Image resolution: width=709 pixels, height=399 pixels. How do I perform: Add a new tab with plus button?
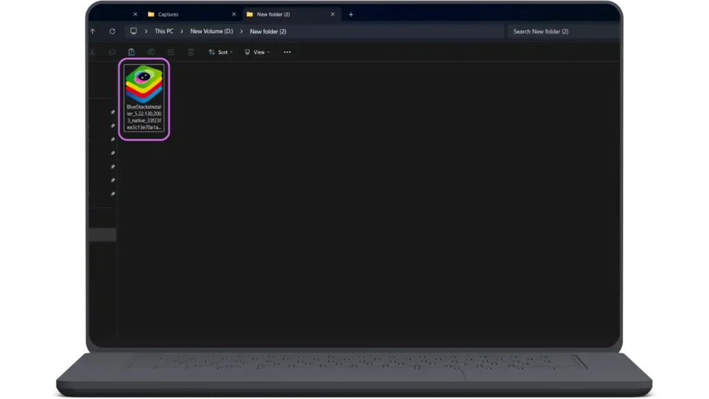click(351, 14)
